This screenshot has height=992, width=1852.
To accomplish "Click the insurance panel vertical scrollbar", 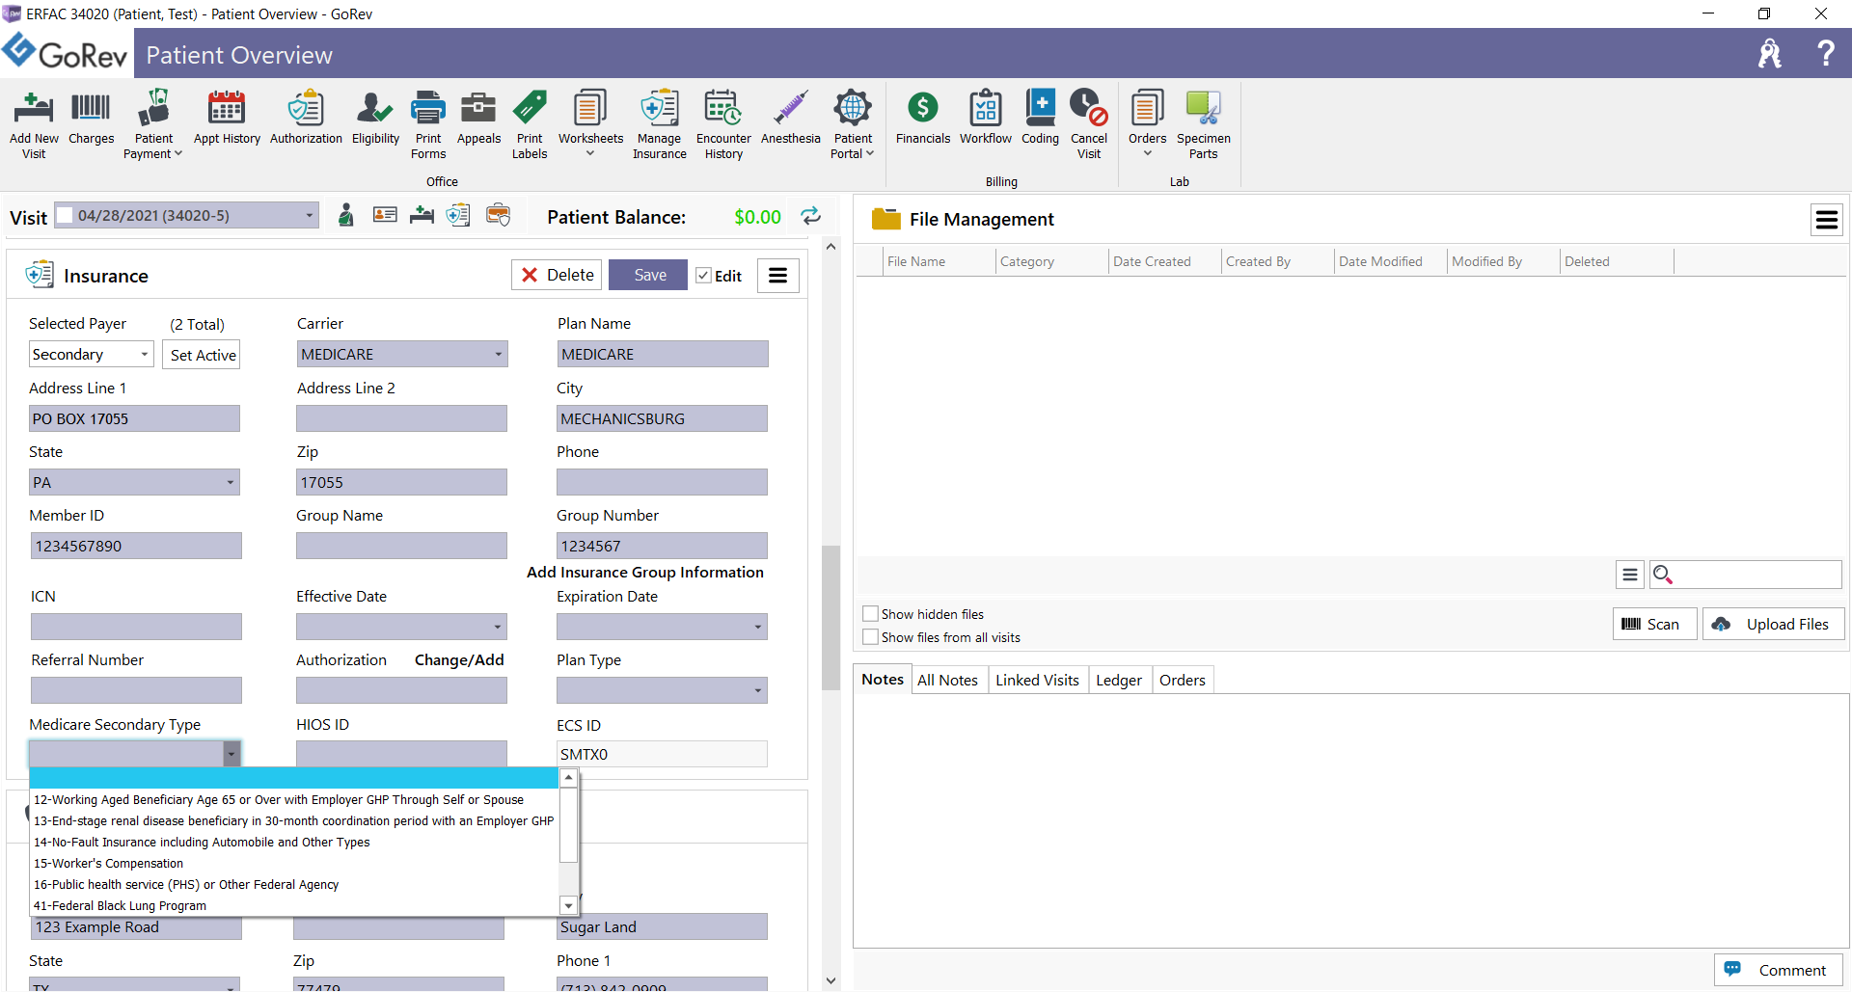I will pos(831,617).
